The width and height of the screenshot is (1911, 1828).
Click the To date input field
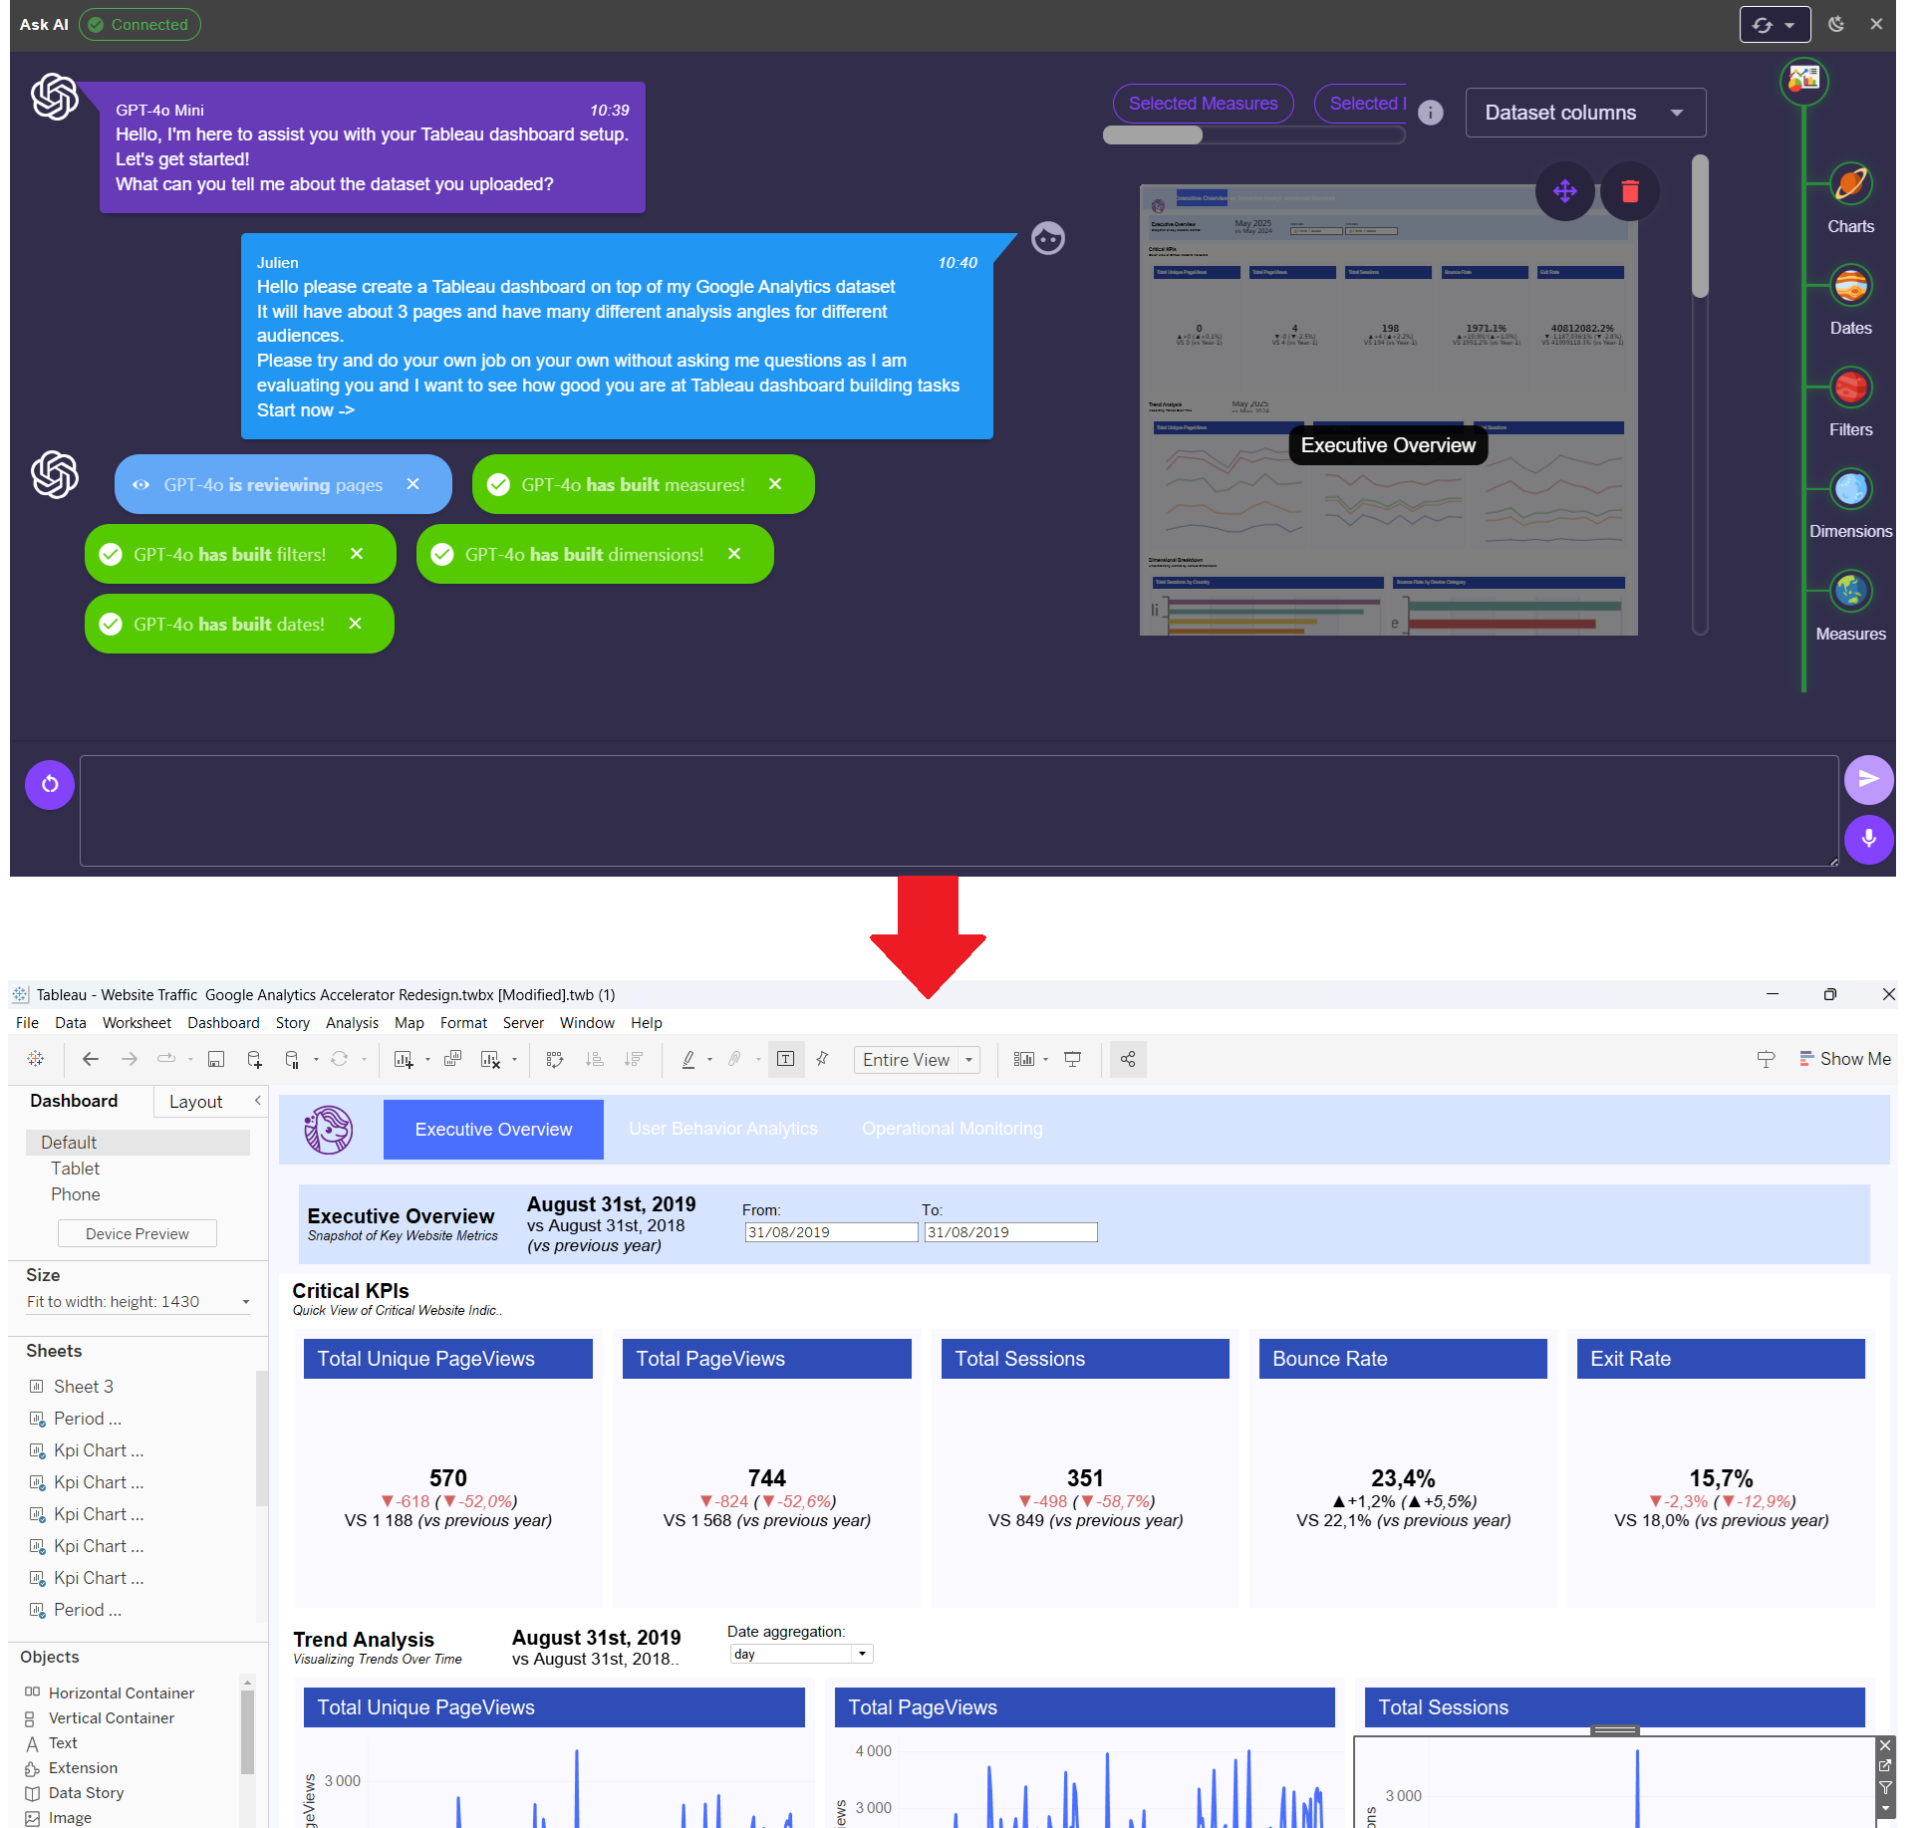pos(1010,1232)
